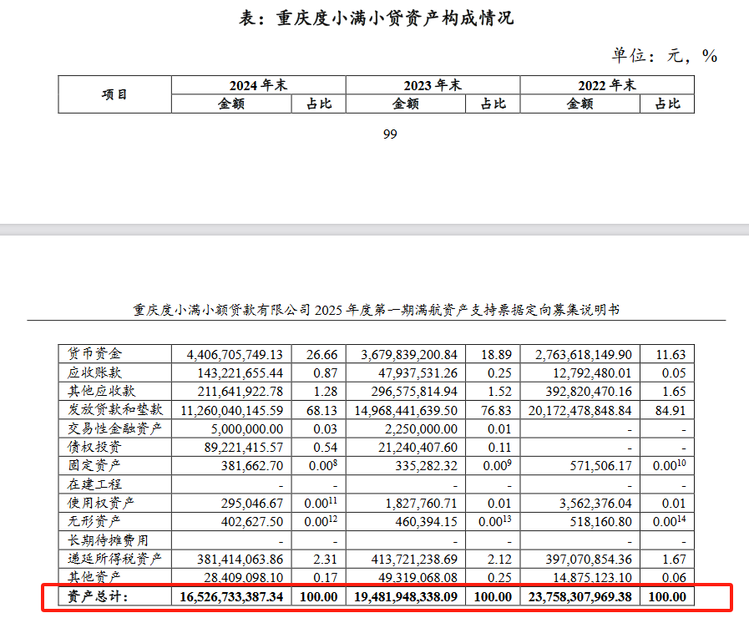Select the amount 14,968,441,639.50

(x=406, y=411)
